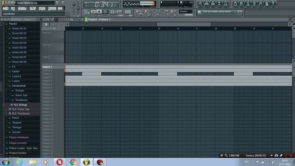Arm the transport record button
Screen dimensions: 295x166
tap(106, 12)
